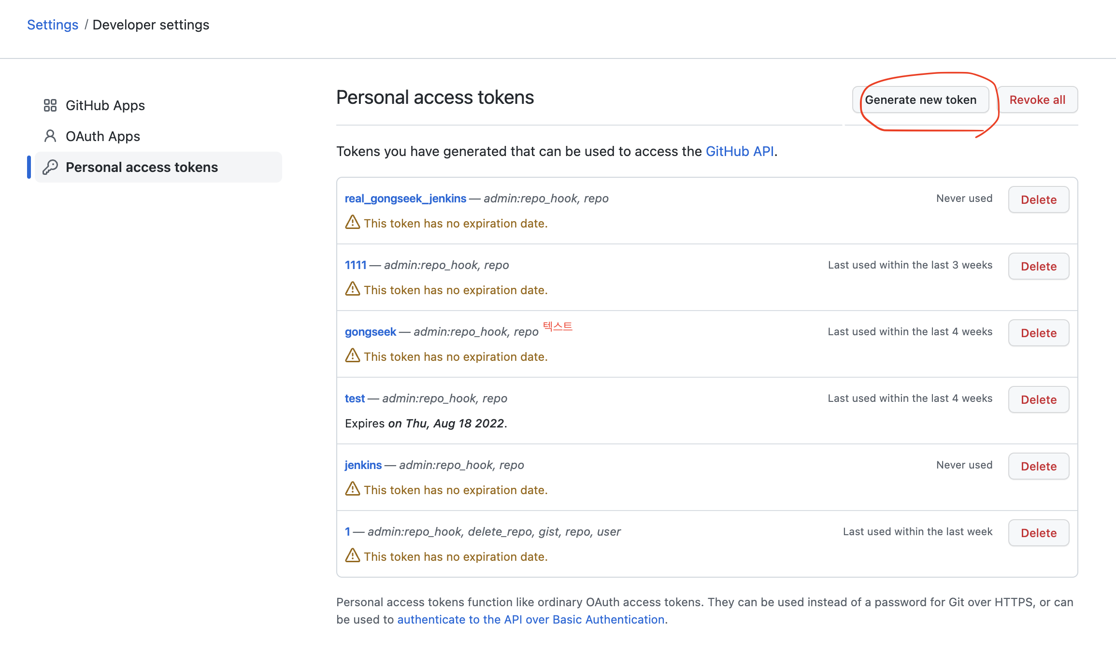Click the GitHub Apps grid icon
Image resolution: width=1116 pixels, height=654 pixels.
(50, 105)
